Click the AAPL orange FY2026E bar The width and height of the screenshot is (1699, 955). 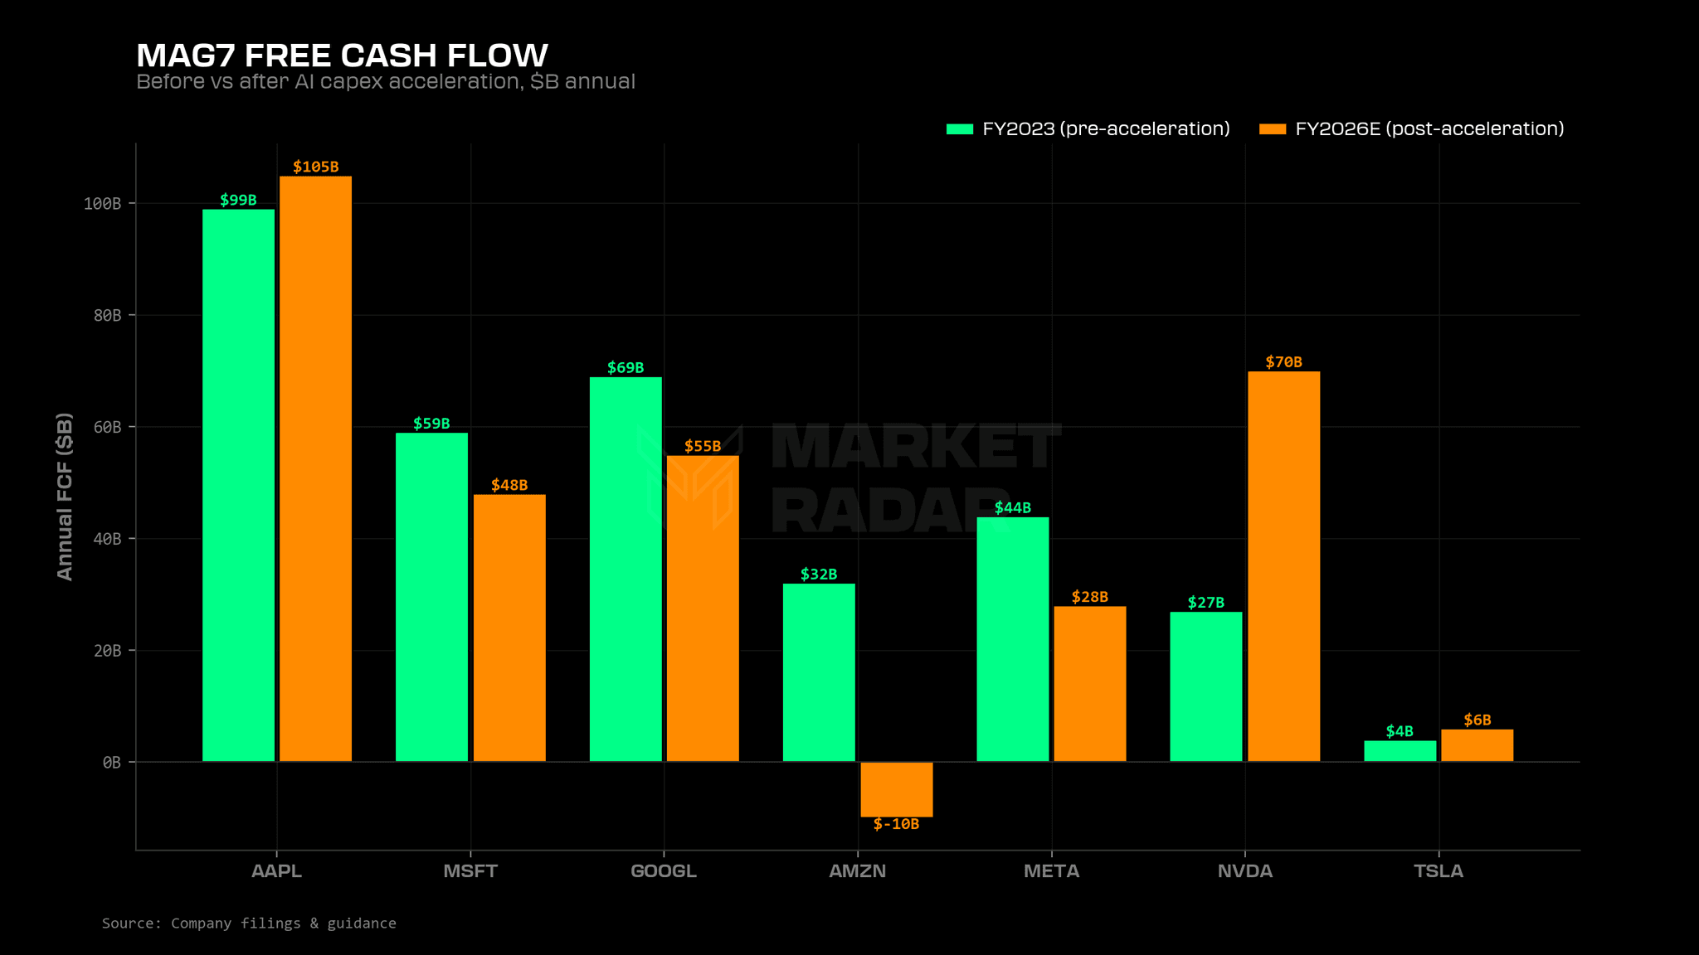click(x=315, y=468)
